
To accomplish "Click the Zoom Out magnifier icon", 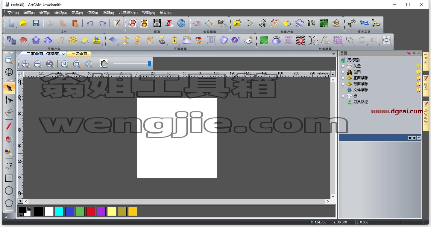I will (x=38, y=64).
